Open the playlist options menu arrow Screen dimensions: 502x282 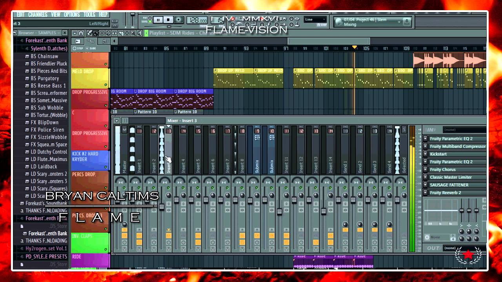pyautogui.click(x=75, y=33)
